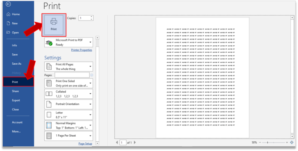Decrease copies with the down spinner
Viewport: 298px width, 151px height.
pos(92,19)
